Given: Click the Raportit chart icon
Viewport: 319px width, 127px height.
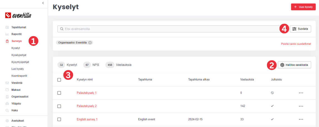Looking at the screenshot, I should pos(7,34).
